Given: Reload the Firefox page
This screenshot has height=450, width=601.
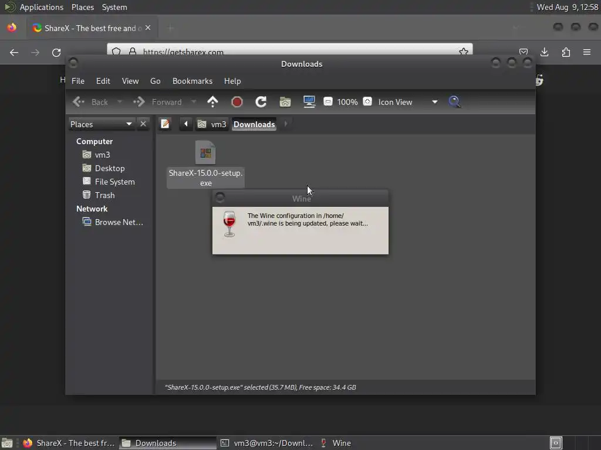Looking at the screenshot, I should point(56,52).
